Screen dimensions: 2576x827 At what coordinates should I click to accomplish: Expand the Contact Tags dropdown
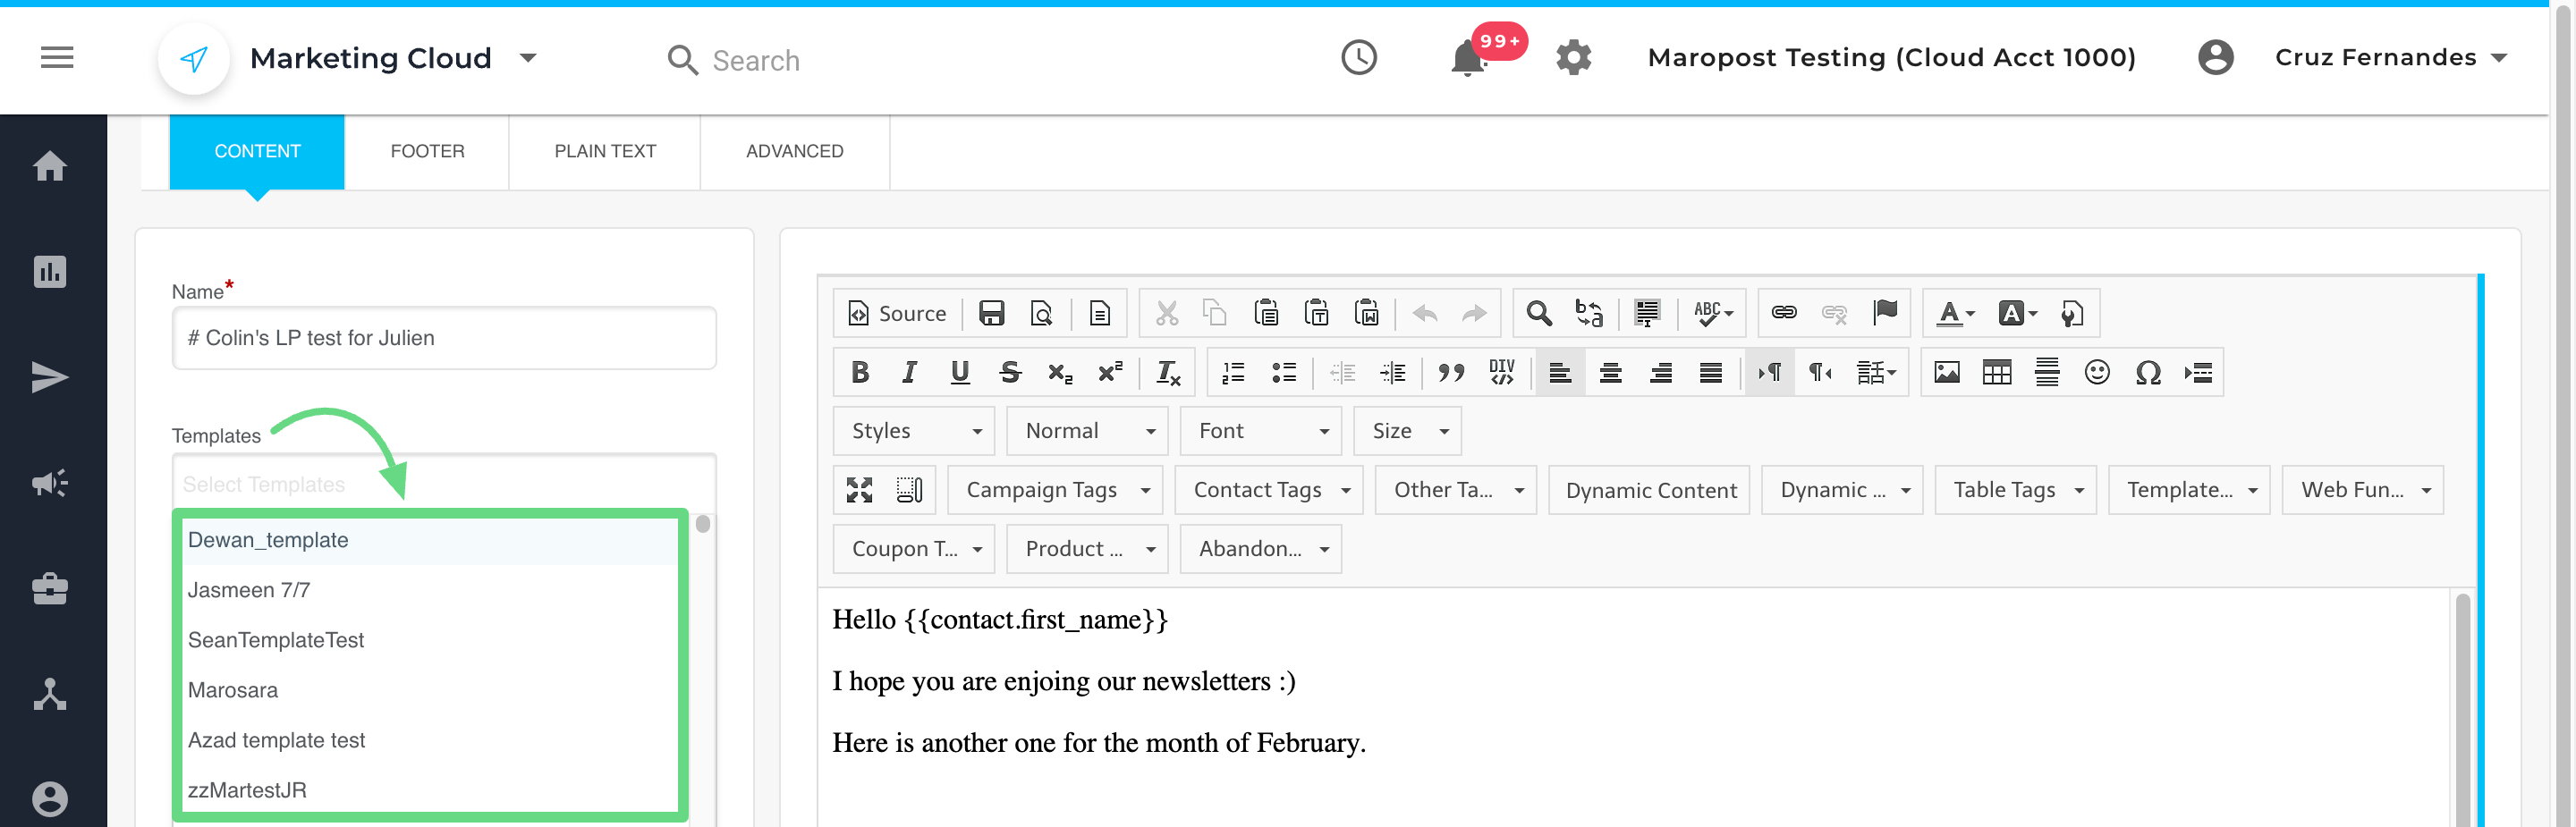1269,490
